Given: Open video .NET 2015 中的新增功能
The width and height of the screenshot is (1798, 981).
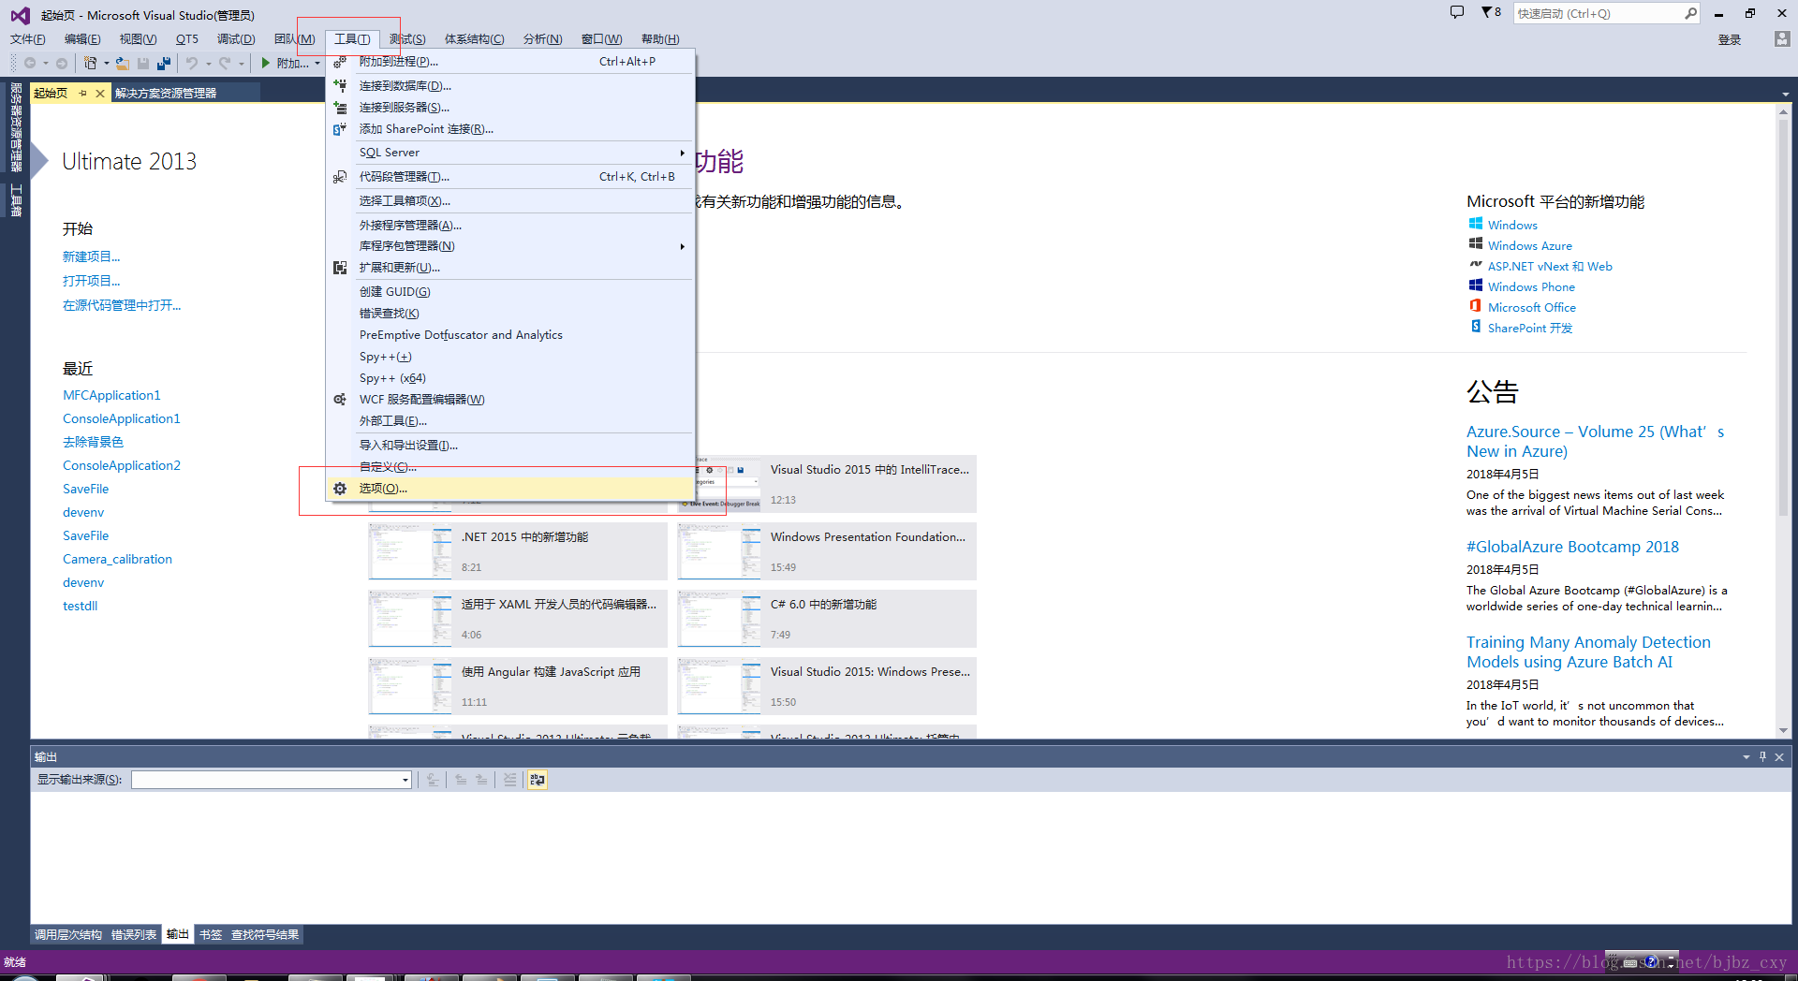Looking at the screenshot, I should pos(518,552).
